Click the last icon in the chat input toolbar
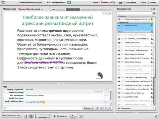This screenshot has width=159, height=119. (110, 108)
